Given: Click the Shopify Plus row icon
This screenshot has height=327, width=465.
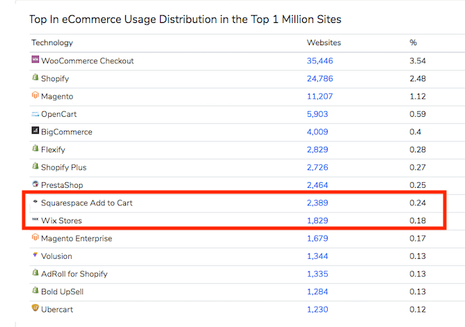Looking at the screenshot, I should (x=36, y=166).
